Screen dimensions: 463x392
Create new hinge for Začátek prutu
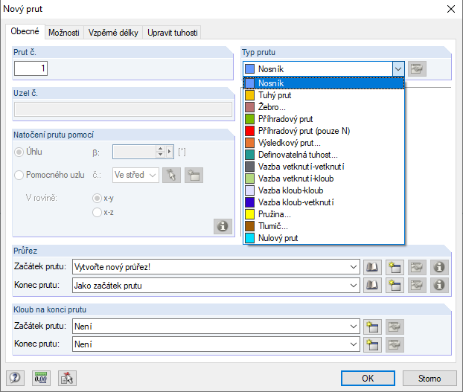point(372,327)
